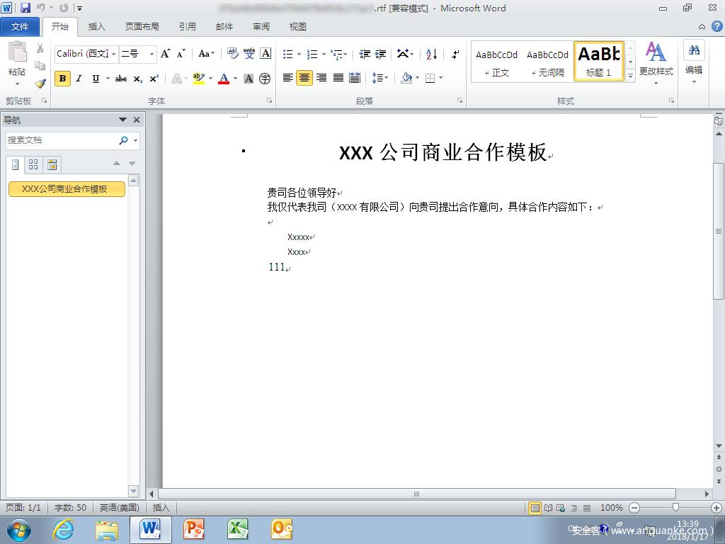The width and height of the screenshot is (725, 544).
Task: Click the bullet list icon
Action: coord(287,54)
